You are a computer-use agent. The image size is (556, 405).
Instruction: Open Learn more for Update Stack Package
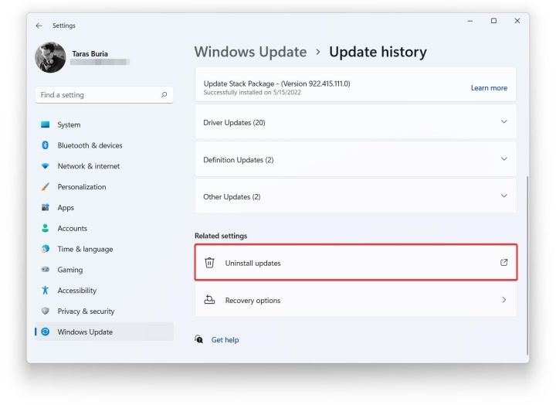click(x=489, y=88)
